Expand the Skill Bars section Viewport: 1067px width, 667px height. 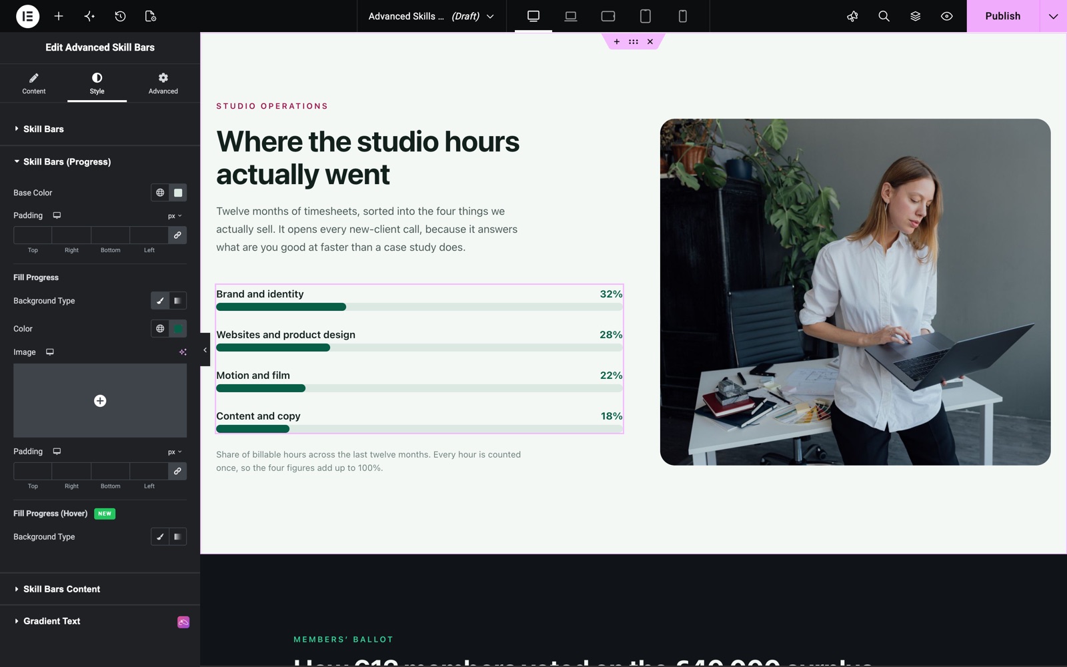(100, 129)
